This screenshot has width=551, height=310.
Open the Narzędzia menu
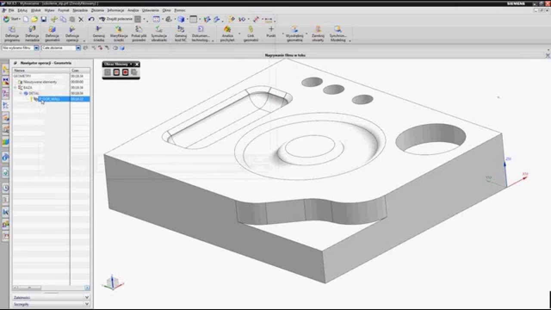point(80,10)
